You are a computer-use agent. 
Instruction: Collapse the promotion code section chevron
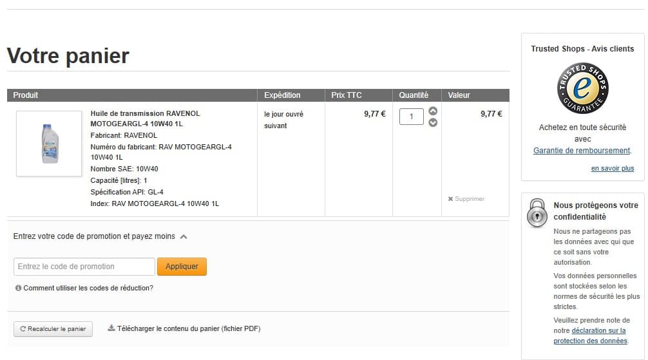coord(184,236)
